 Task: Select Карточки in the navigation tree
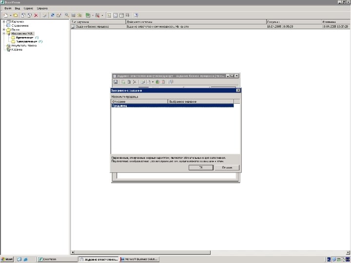[18, 22]
